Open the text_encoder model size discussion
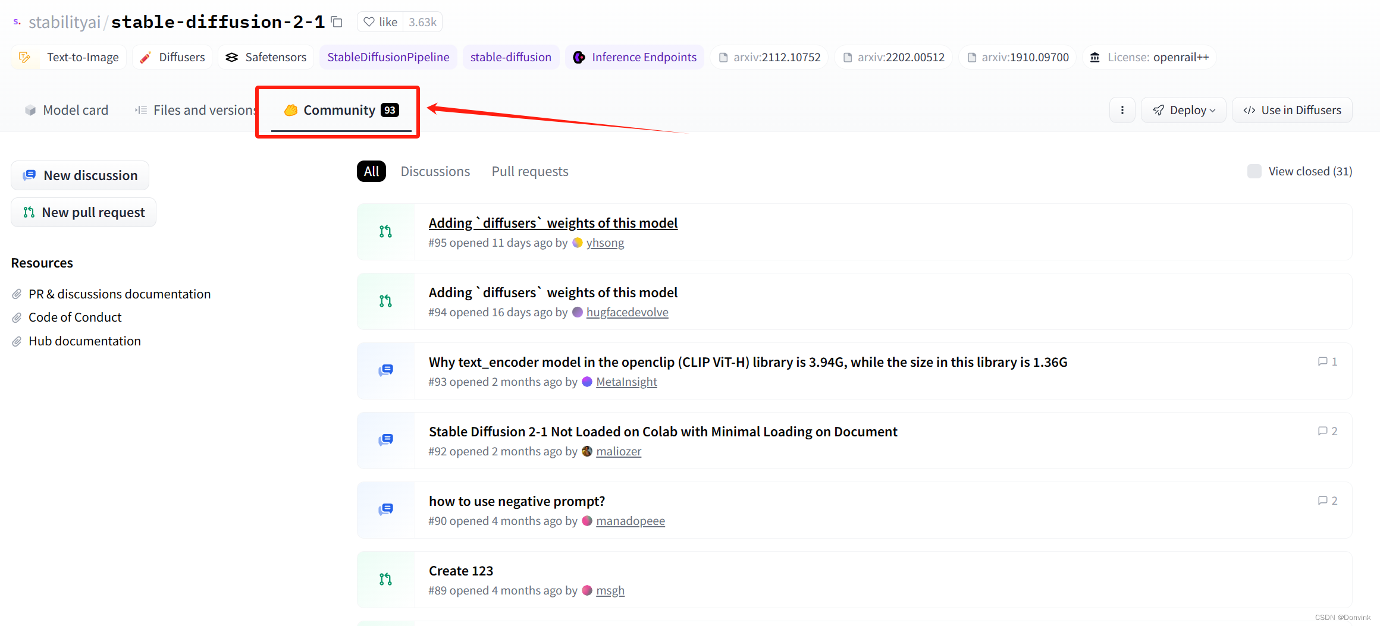 pos(748,362)
